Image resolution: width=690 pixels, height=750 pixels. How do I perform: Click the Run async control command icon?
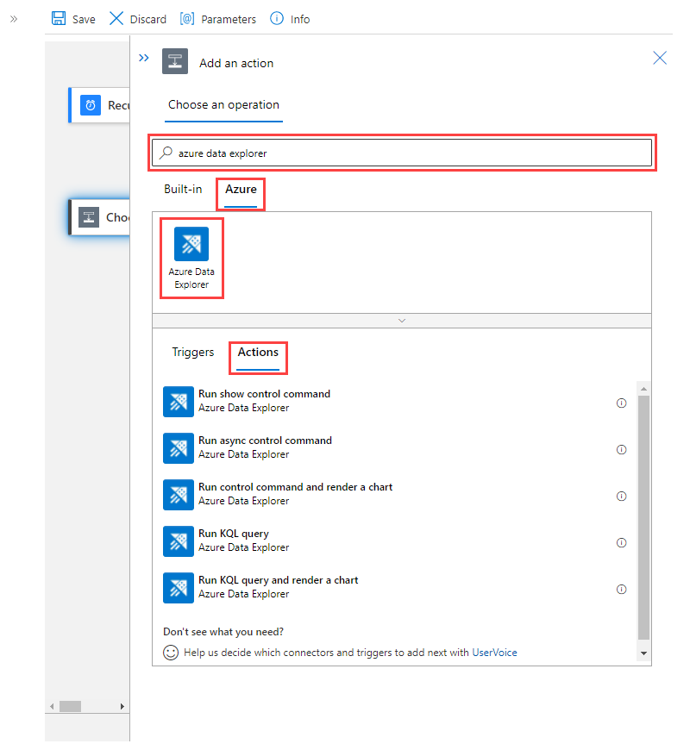179,448
